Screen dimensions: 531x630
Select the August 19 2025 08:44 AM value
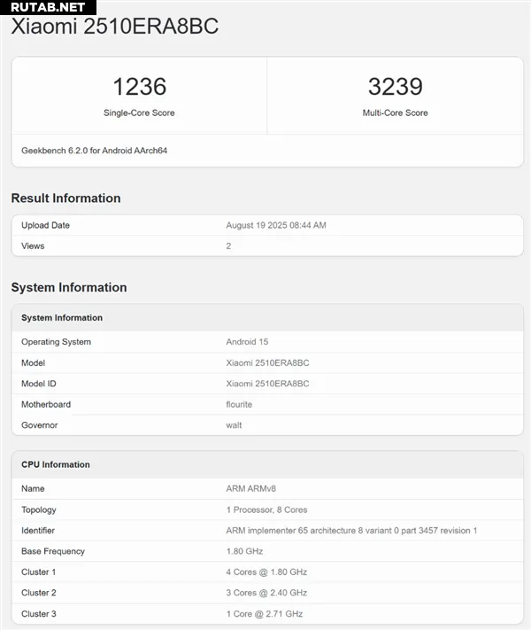tap(276, 225)
